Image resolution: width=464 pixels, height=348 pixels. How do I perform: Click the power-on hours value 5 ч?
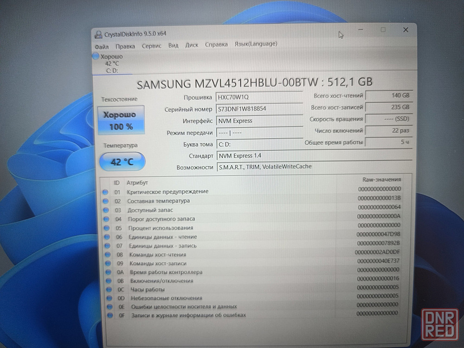(388, 142)
